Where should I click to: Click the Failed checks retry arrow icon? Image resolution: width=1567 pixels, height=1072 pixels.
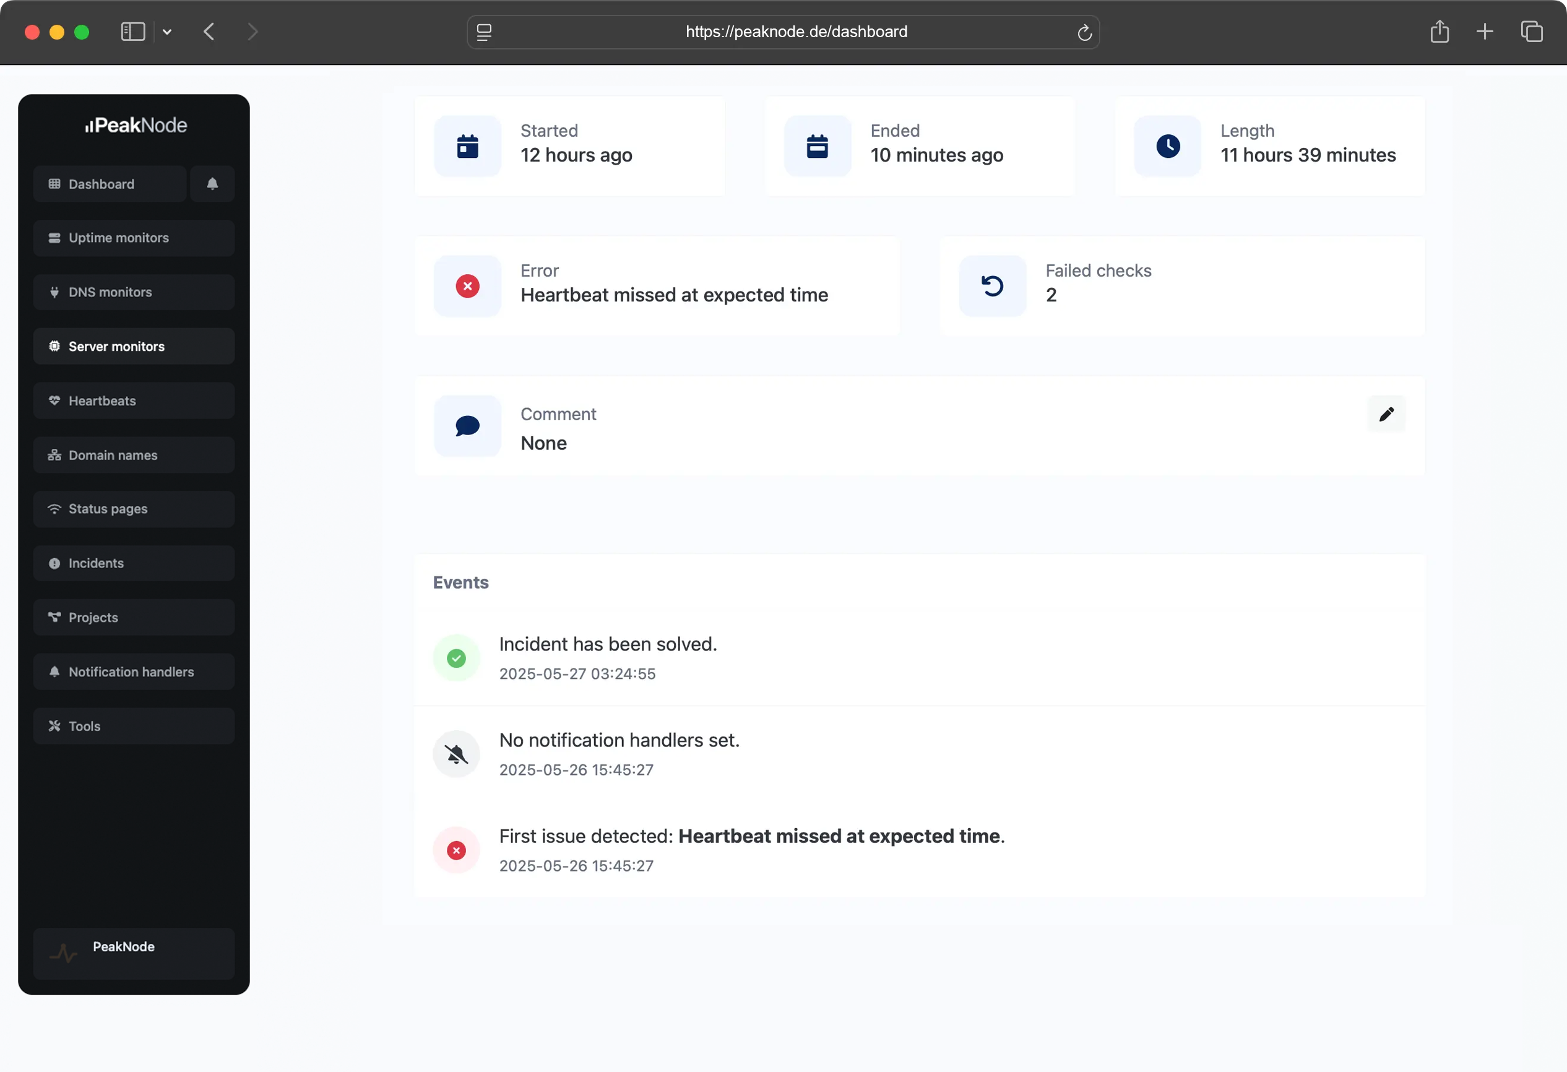pyautogui.click(x=992, y=286)
